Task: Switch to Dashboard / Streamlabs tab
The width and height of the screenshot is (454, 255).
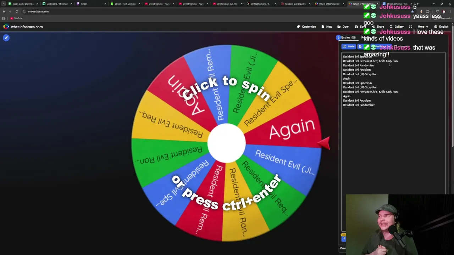Action: (x=57, y=4)
